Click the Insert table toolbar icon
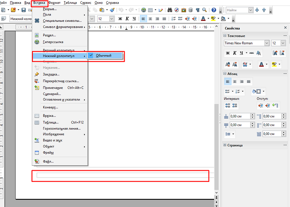This screenshot has width=290, height=207. coord(150,10)
